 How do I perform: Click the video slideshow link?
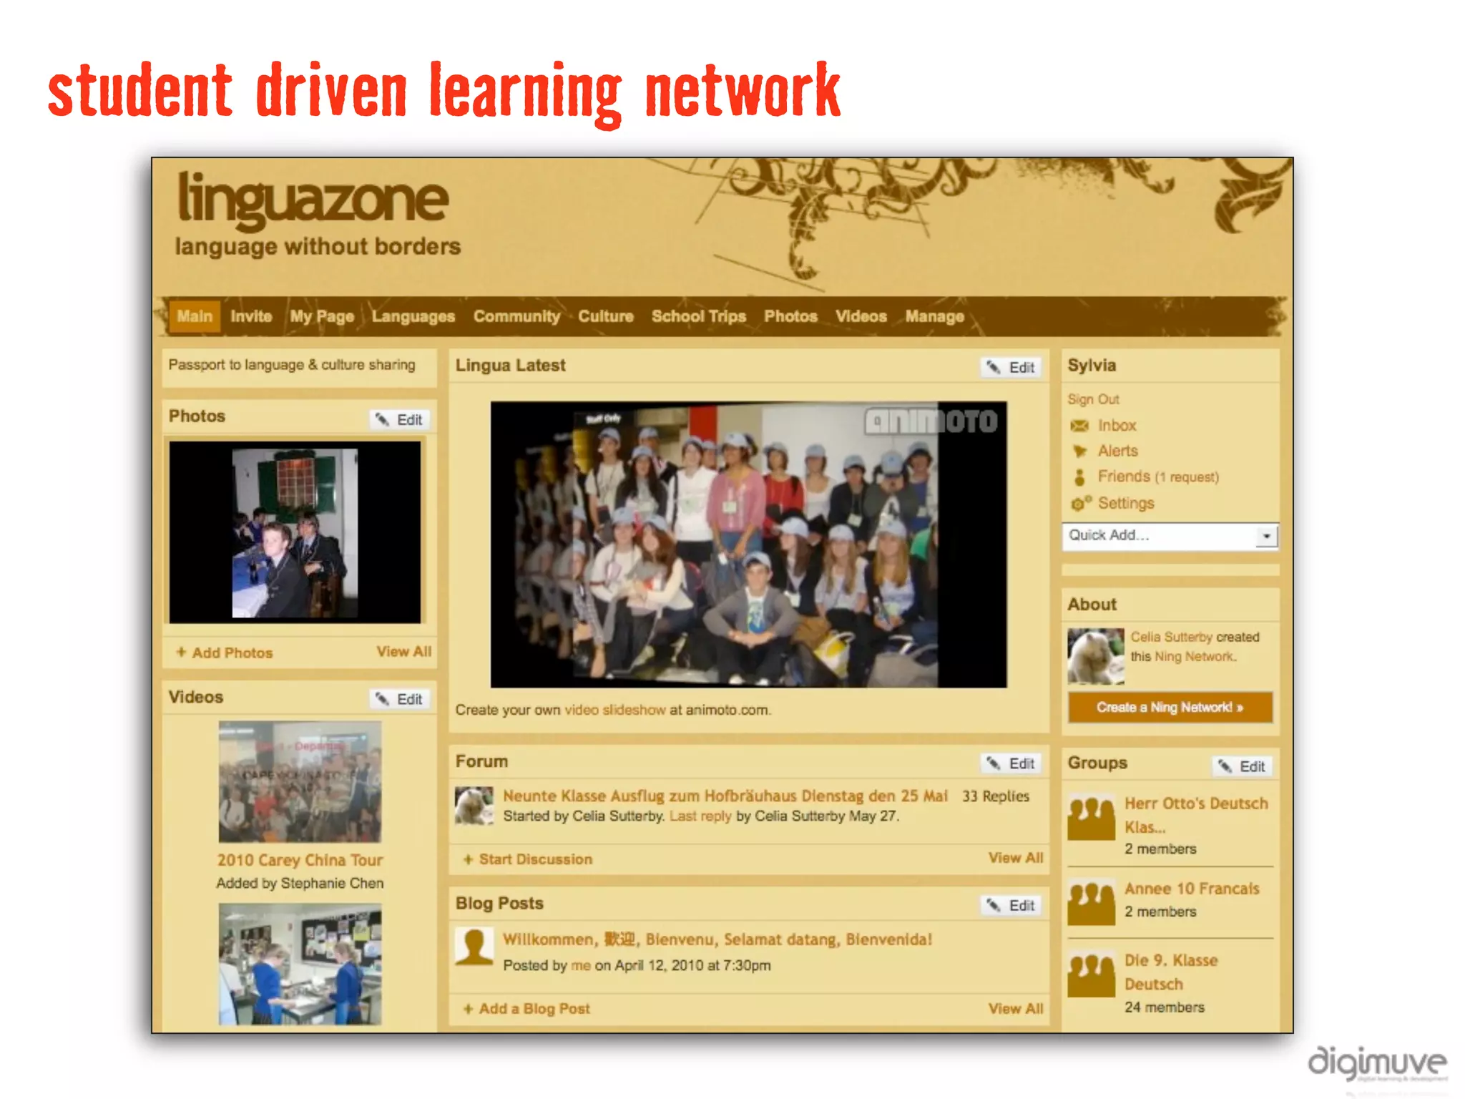pos(615,710)
